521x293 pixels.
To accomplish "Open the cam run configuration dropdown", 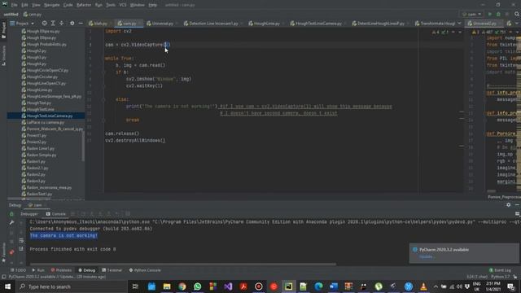I will tap(471, 15).
